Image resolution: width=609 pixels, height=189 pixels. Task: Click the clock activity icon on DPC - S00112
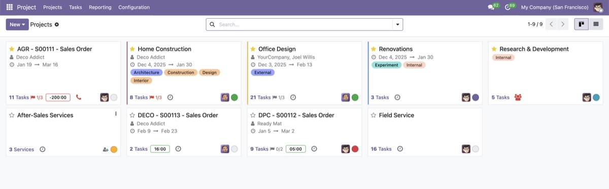(x=314, y=149)
